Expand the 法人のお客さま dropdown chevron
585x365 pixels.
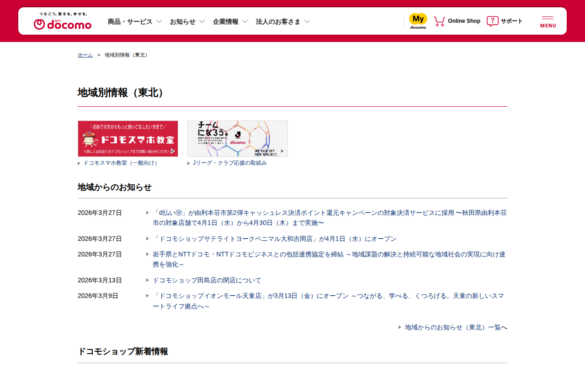point(307,21)
